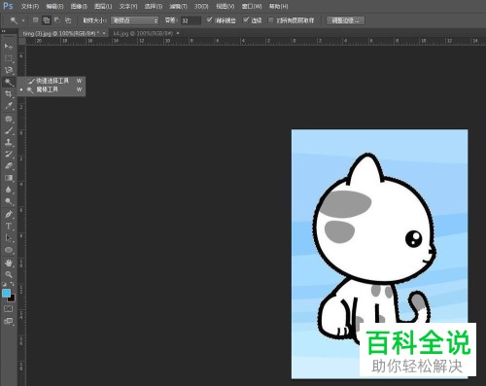Choose Add to Selection mode
Screen dimensions: 486x386
[47, 20]
